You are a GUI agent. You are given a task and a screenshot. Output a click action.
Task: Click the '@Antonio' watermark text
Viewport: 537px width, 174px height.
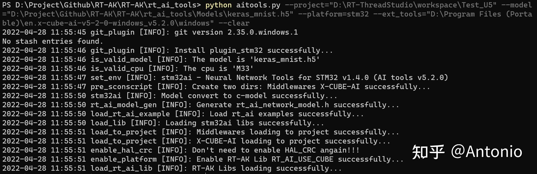click(x=486, y=152)
